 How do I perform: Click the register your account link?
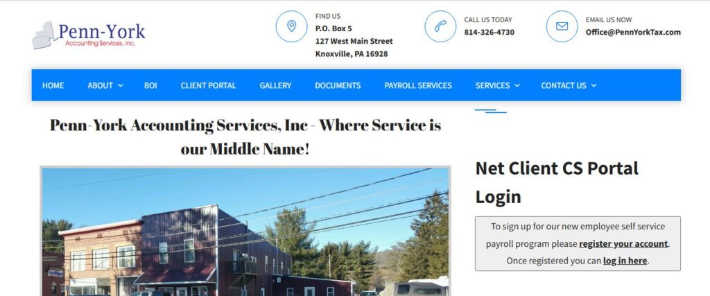pyautogui.click(x=623, y=243)
